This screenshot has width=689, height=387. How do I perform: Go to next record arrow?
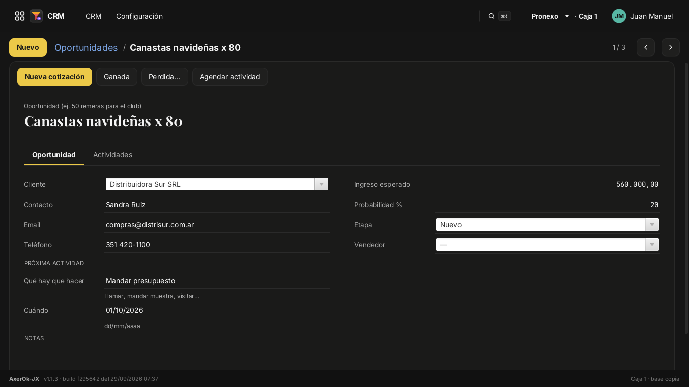[671, 47]
